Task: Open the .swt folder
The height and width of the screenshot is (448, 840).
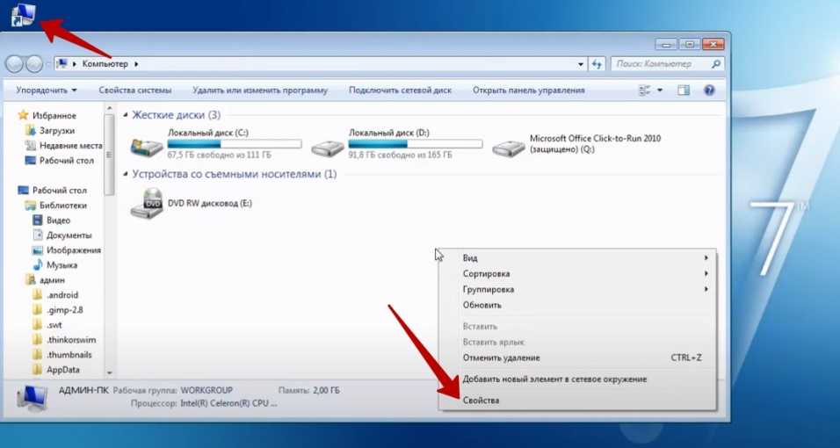Action: (54, 325)
